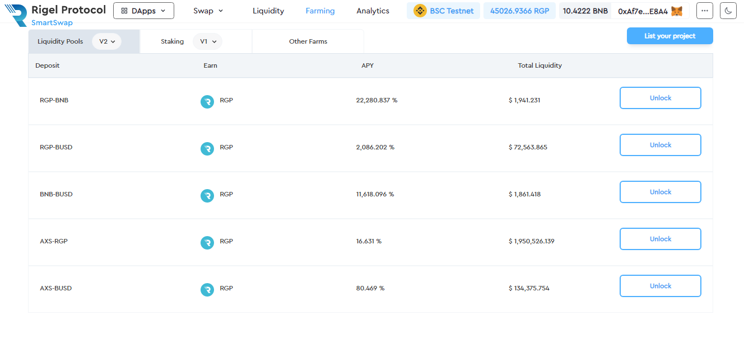This screenshot has width=744, height=348.
Task: Click the RGP-BUSD deposit name
Action: click(x=56, y=147)
